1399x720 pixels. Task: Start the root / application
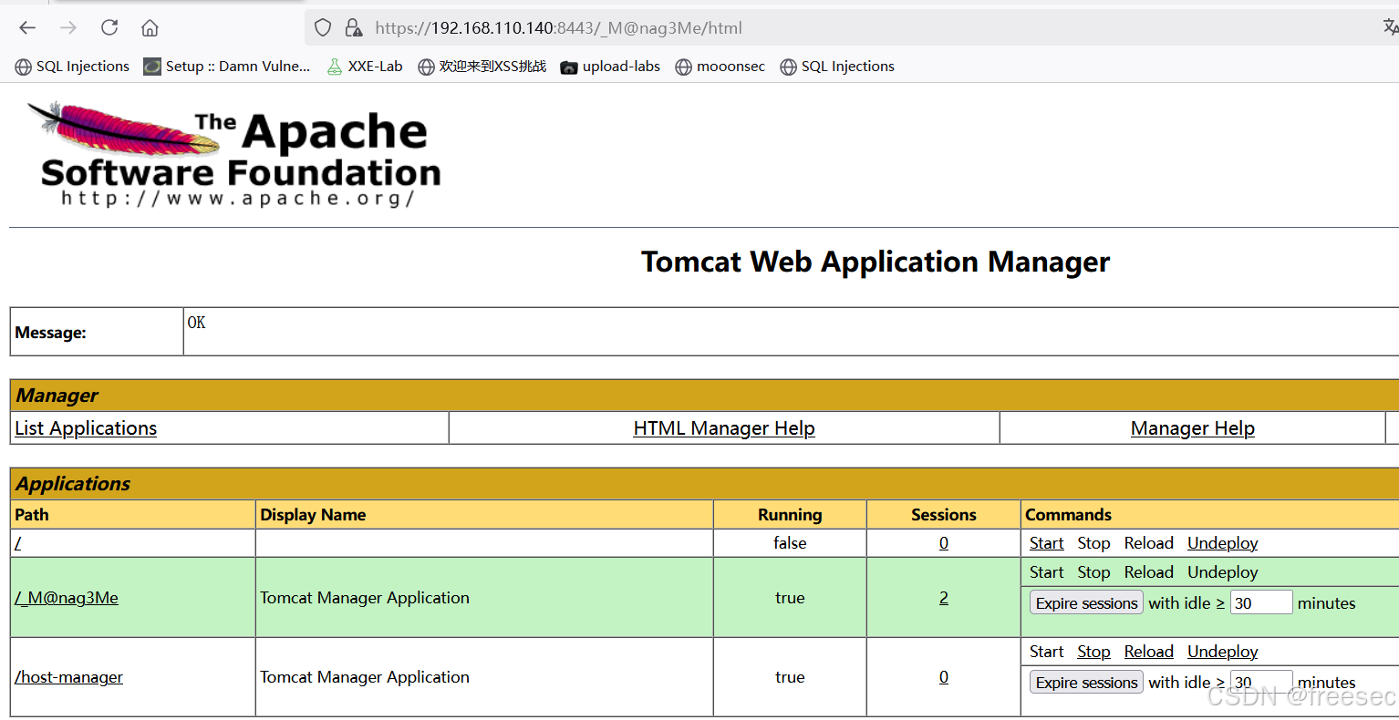click(1047, 543)
